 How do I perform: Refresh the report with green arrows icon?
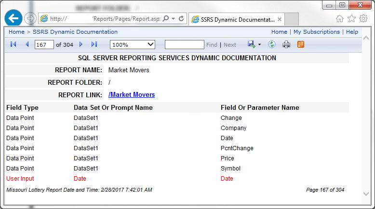tap(272, 44)
